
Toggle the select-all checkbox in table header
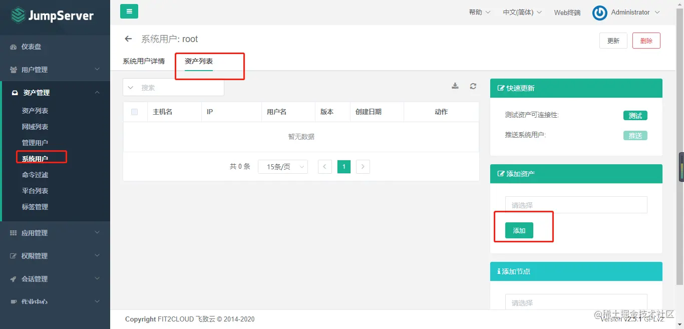tap(134, 112)
